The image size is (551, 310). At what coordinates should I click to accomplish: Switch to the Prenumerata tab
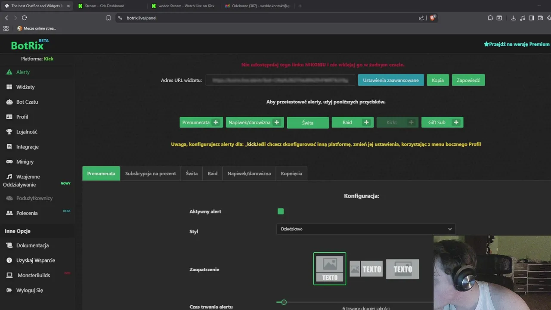click(101, 174)
